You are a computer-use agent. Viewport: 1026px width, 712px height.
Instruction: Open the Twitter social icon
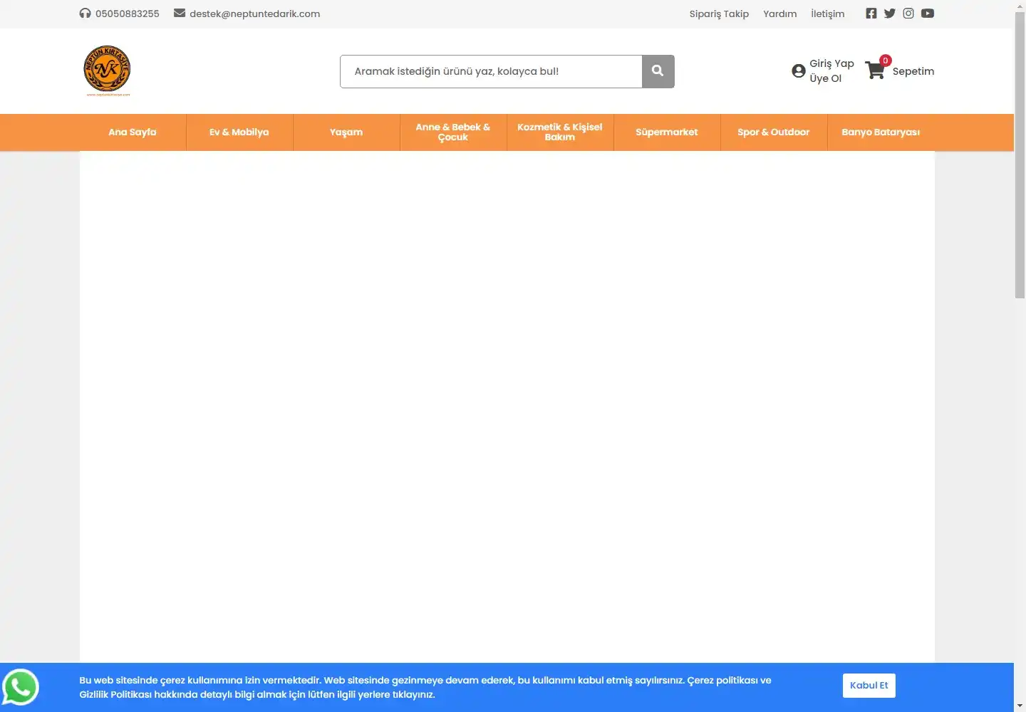pos(889,14)
